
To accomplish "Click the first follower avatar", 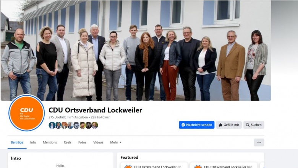I will point(52,126).
